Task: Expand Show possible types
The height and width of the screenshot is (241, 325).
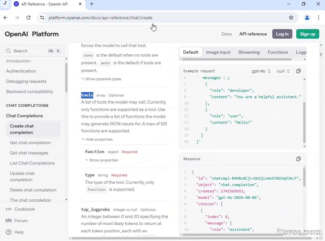Action: pyautogui.click(x=101, y=79)
